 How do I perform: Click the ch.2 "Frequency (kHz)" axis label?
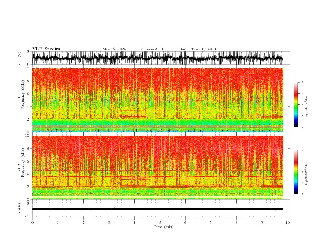pyautogui.click(x=23, y=163)
